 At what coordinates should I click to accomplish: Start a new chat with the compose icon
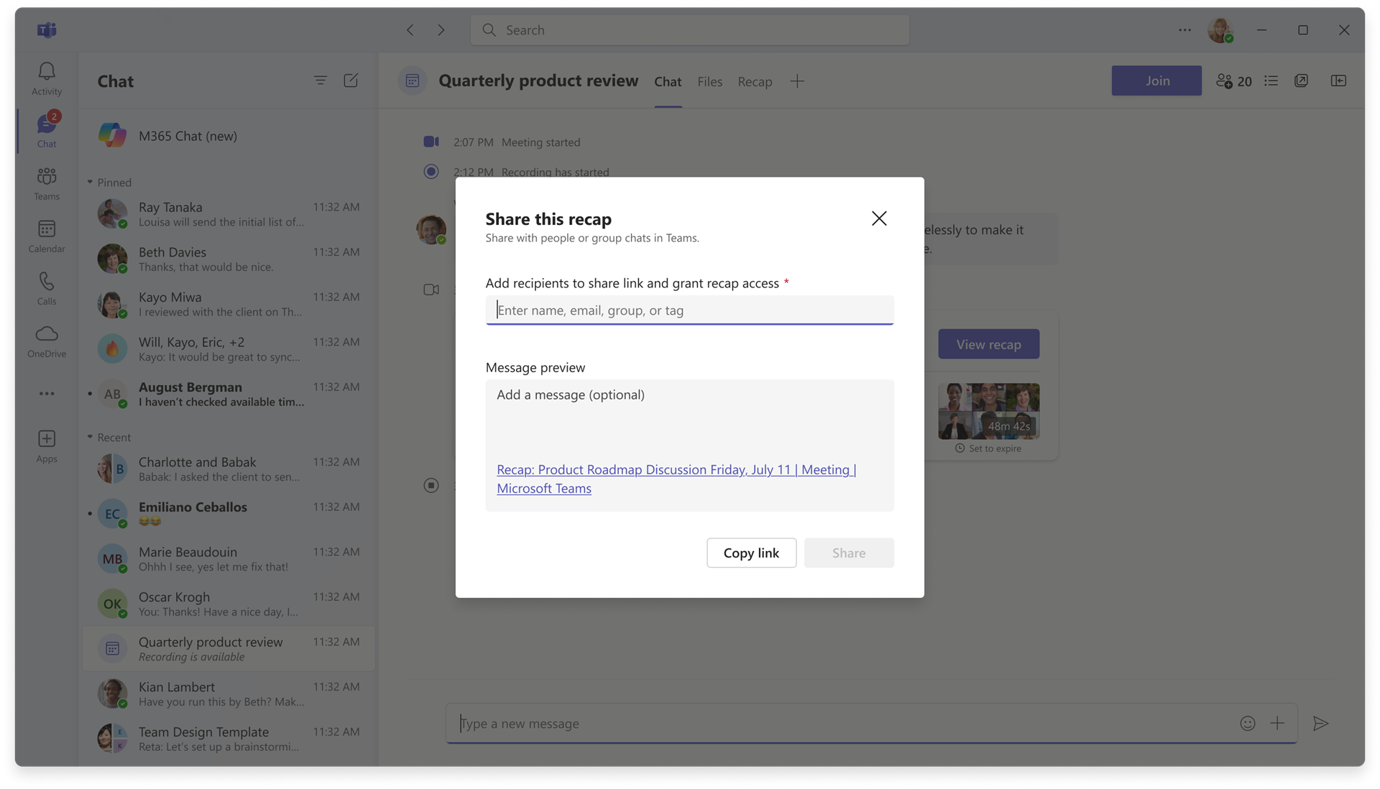(351, 80)
